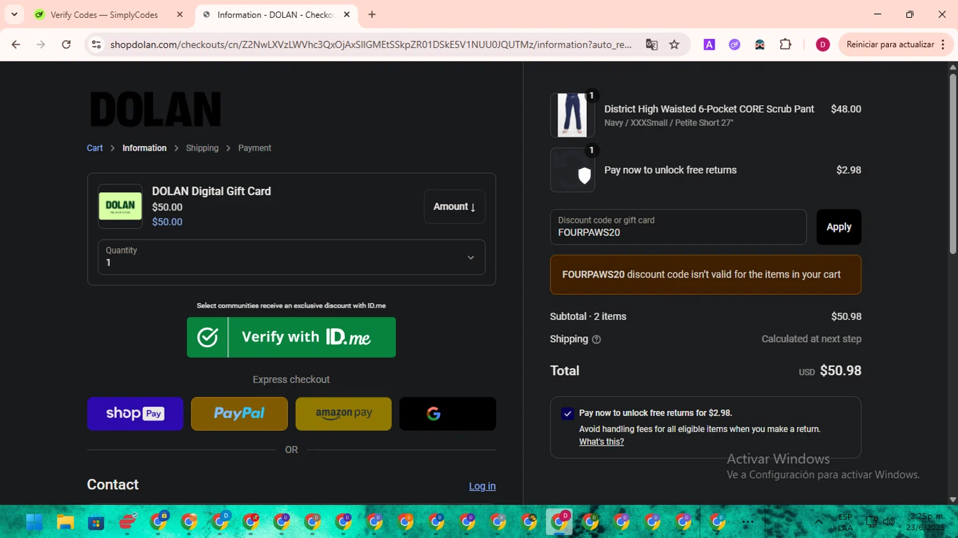Screen dimensions: 958x538
Task: Open a new browser tab
Action: click(372, 15)
